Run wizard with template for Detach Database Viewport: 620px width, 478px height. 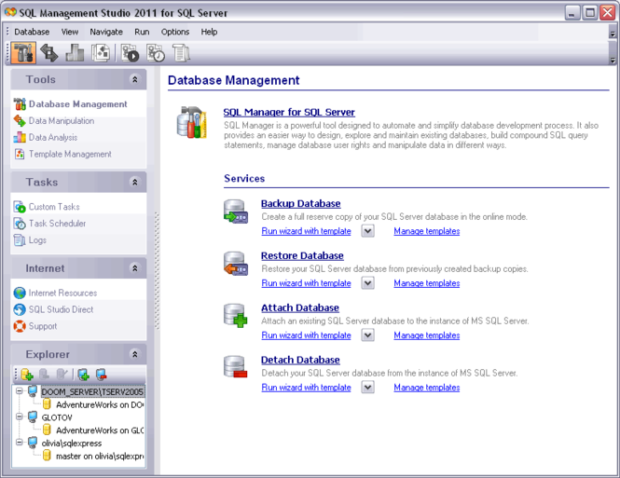(x=307, y=388)
